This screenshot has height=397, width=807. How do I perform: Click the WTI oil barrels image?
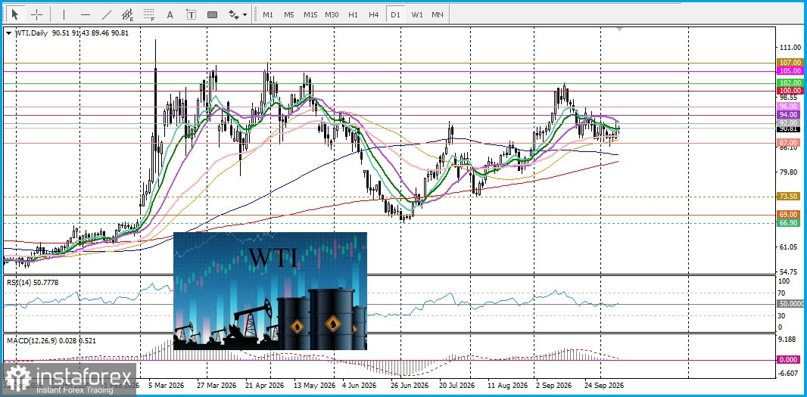pos(270,291)
